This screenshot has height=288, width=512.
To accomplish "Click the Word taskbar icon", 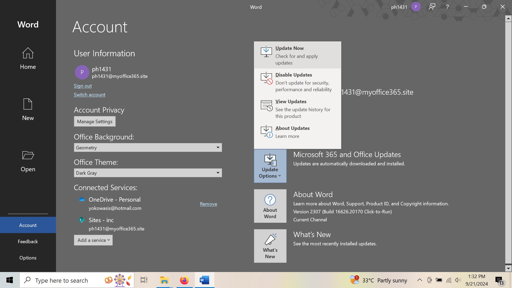I will click(204, 280).
